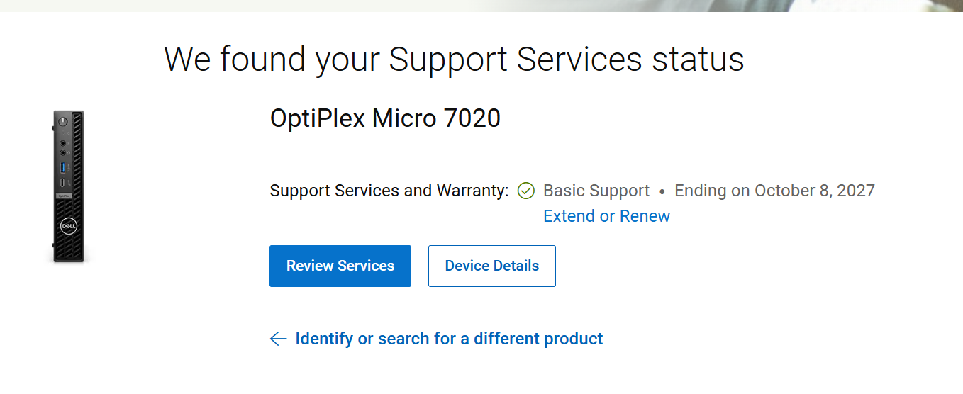
Task: Click the Review Services button
Action: [340, 266]
